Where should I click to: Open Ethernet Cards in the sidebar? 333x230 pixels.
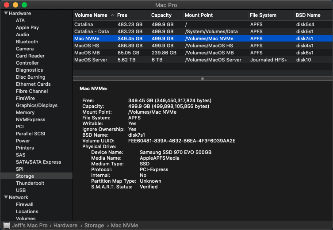click(x=33, y=84)
